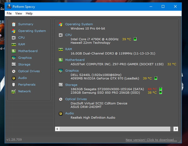Select the Audio speaker icon in sidebar
Viewport: 188px width, 146px height.
[x=13, y=78]
